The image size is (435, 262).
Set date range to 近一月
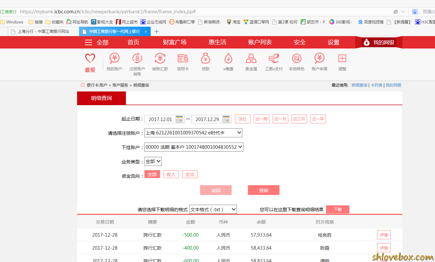point(280,119)
